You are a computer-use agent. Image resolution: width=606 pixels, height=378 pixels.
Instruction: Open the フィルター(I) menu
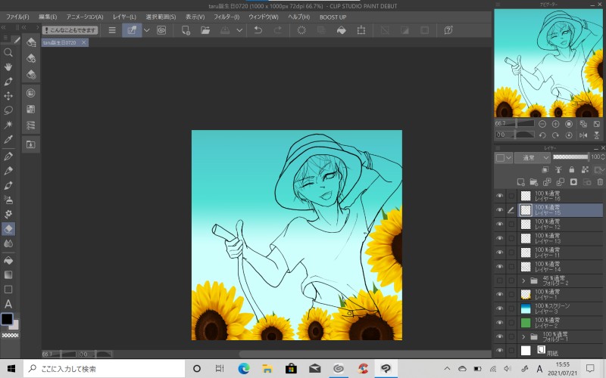[225, 17]
